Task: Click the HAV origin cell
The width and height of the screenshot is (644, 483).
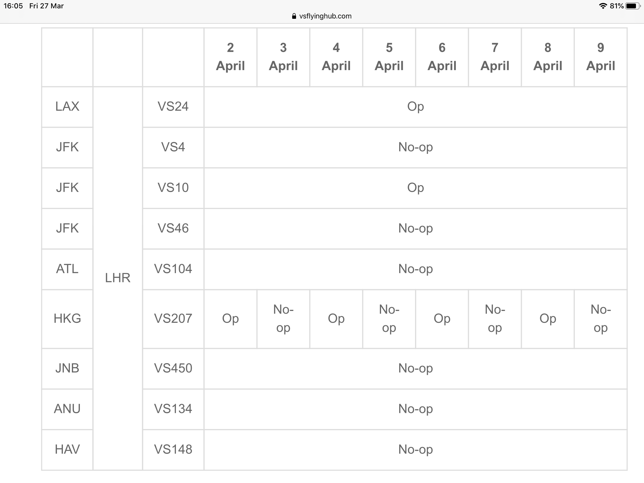Action: point(67,450)
